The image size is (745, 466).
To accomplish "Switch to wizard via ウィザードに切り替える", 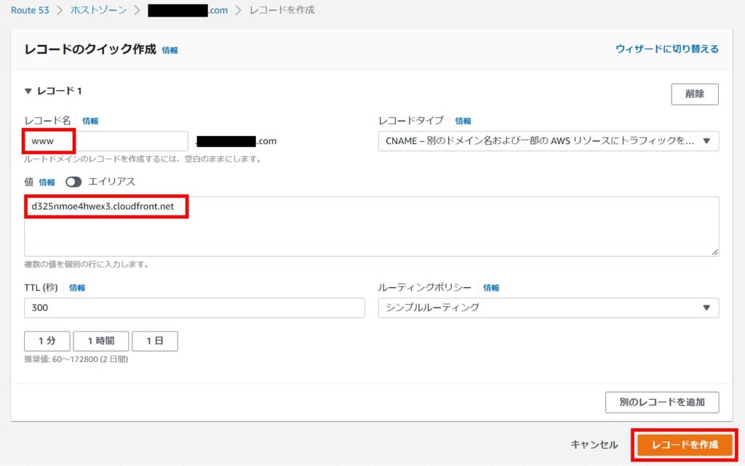I will pos(666,49).
